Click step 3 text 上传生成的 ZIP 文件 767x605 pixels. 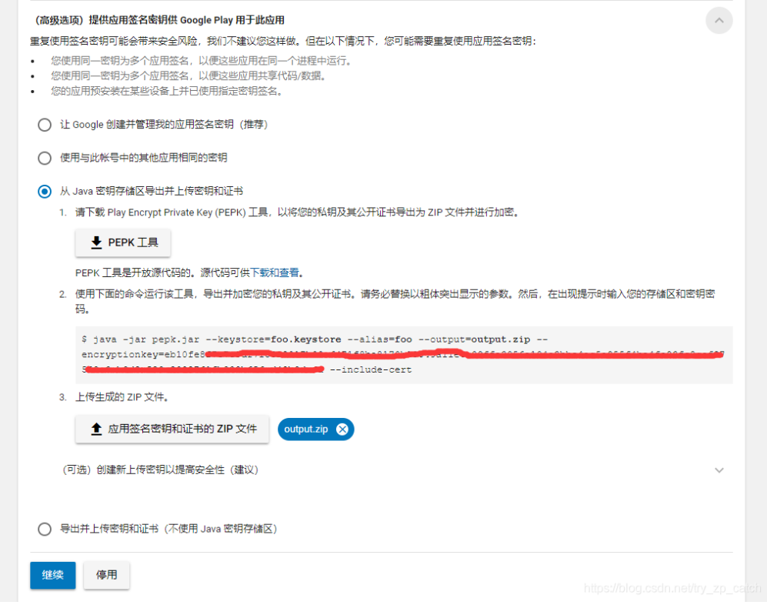point(122,397)
